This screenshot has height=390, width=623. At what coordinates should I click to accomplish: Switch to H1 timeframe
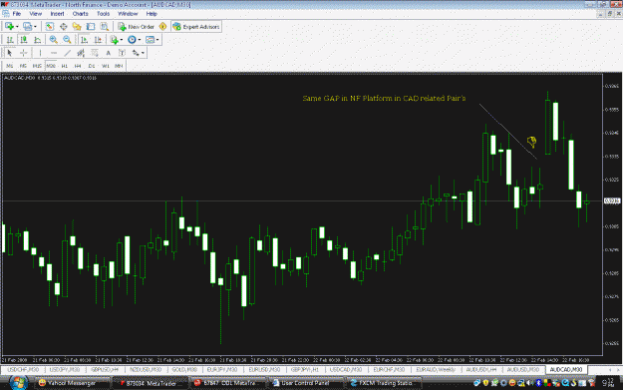[65, 66]
